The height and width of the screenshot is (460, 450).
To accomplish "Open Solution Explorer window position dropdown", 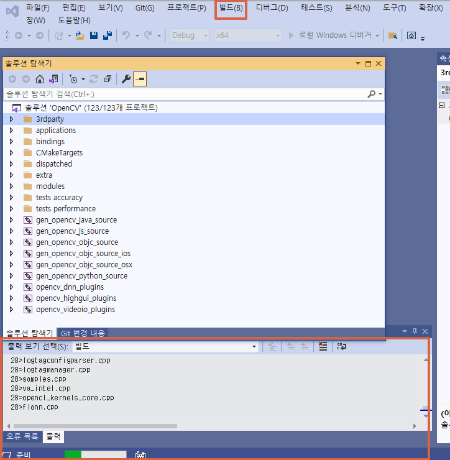I will [358, 63].
